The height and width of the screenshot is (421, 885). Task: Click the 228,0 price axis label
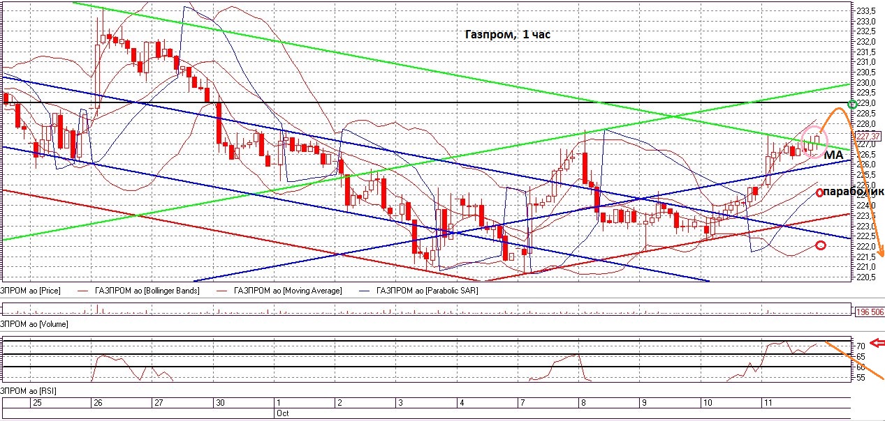[x=868, y=123]
